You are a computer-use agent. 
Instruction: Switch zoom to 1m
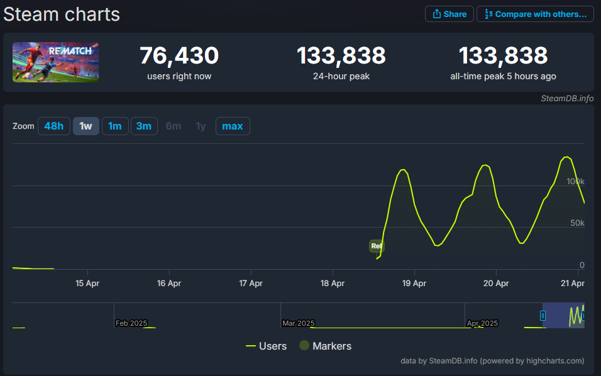coord(114,126)
